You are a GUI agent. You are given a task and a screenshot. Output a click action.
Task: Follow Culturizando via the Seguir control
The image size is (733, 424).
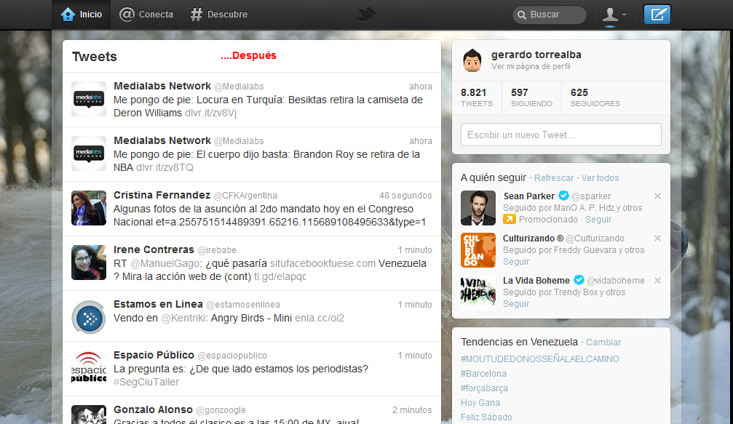(x=515, y=261)
